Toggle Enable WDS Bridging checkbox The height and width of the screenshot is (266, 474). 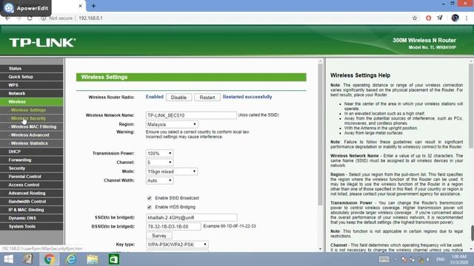pos(150,207)
